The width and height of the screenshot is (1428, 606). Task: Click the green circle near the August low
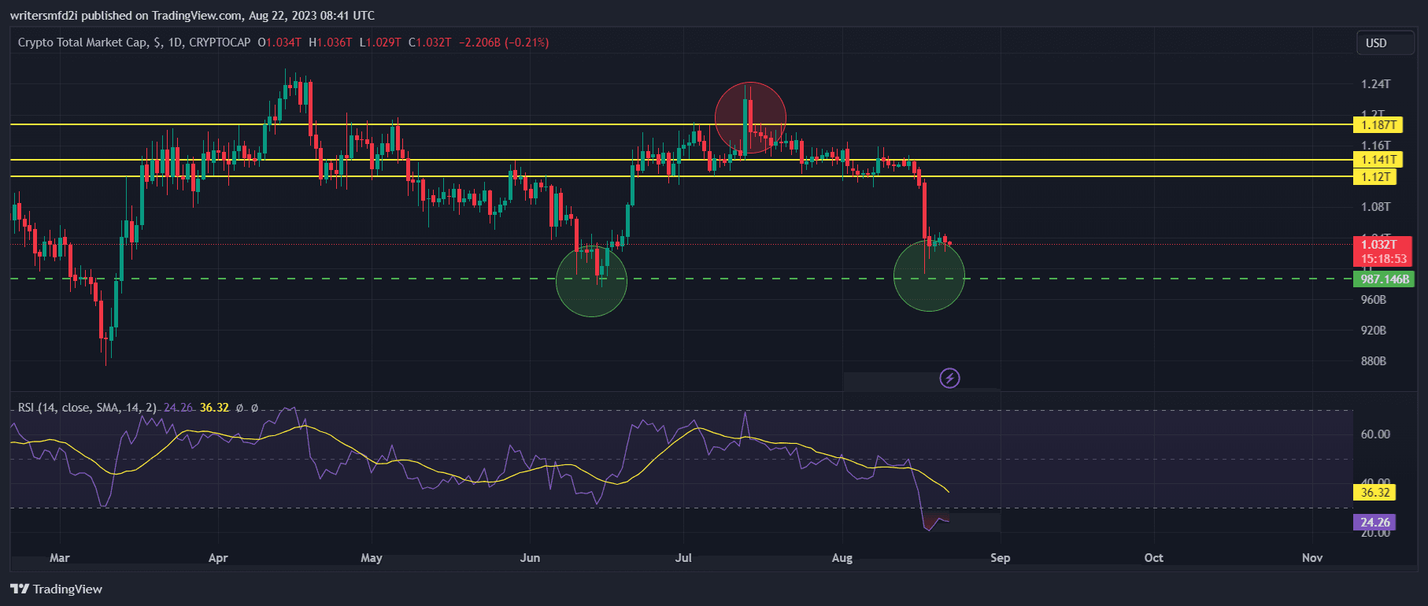[929, 275]
